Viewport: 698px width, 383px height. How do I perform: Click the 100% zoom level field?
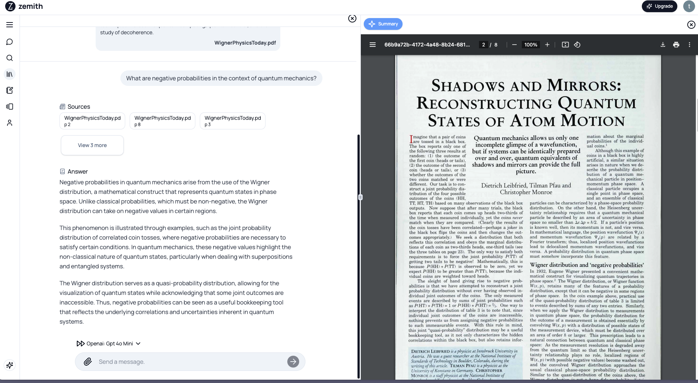coord(531,45)
